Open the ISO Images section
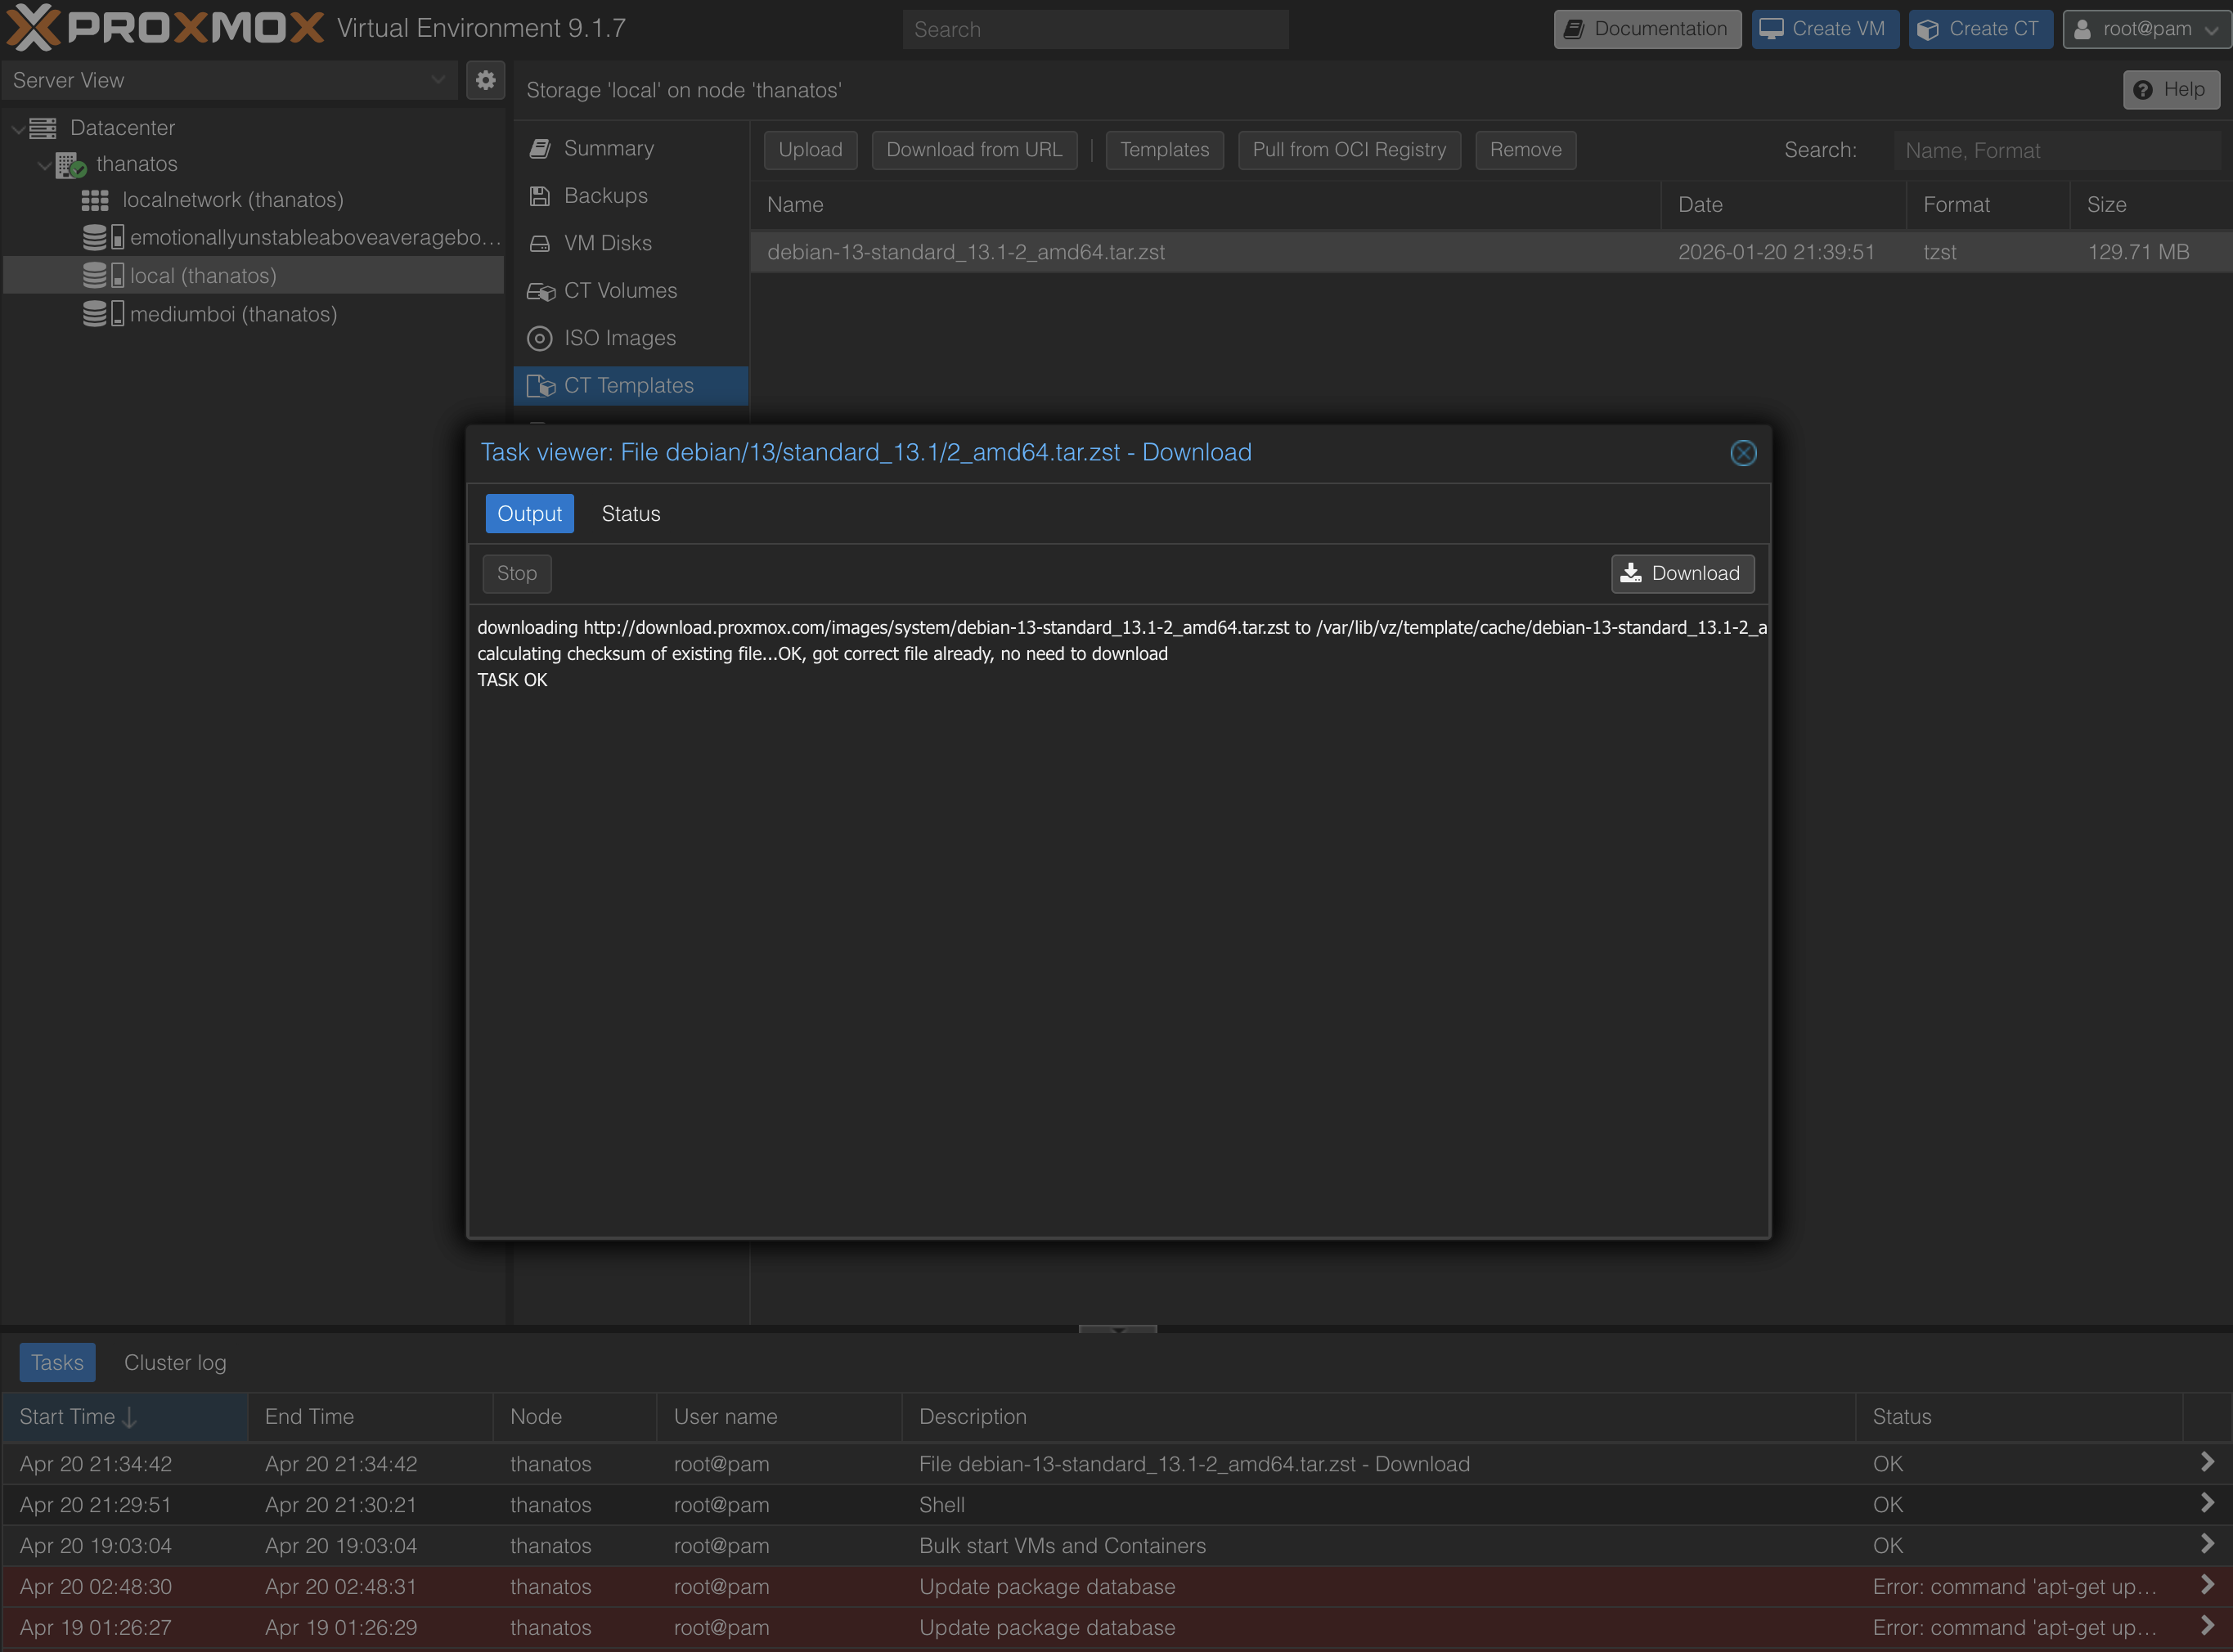2233x1652 pixels. [x=631, y=338]
